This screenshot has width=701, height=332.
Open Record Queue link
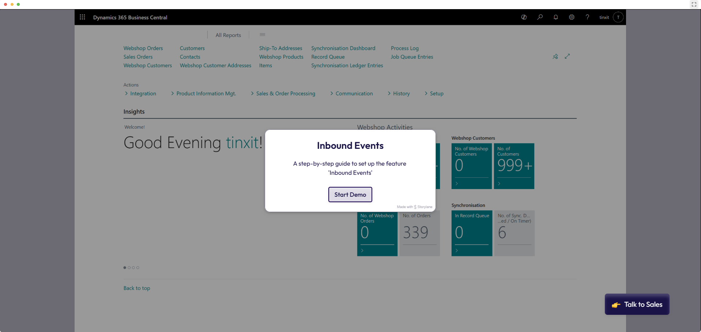(x=328, y=57)
